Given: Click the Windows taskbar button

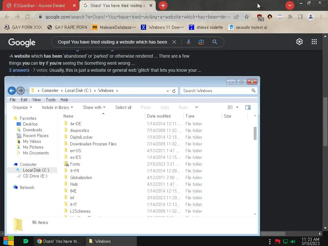Looking at the screenshot, I should point(111,241).
